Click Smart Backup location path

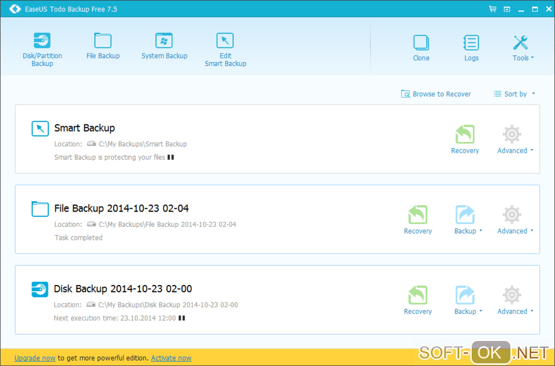coord(143,144)
